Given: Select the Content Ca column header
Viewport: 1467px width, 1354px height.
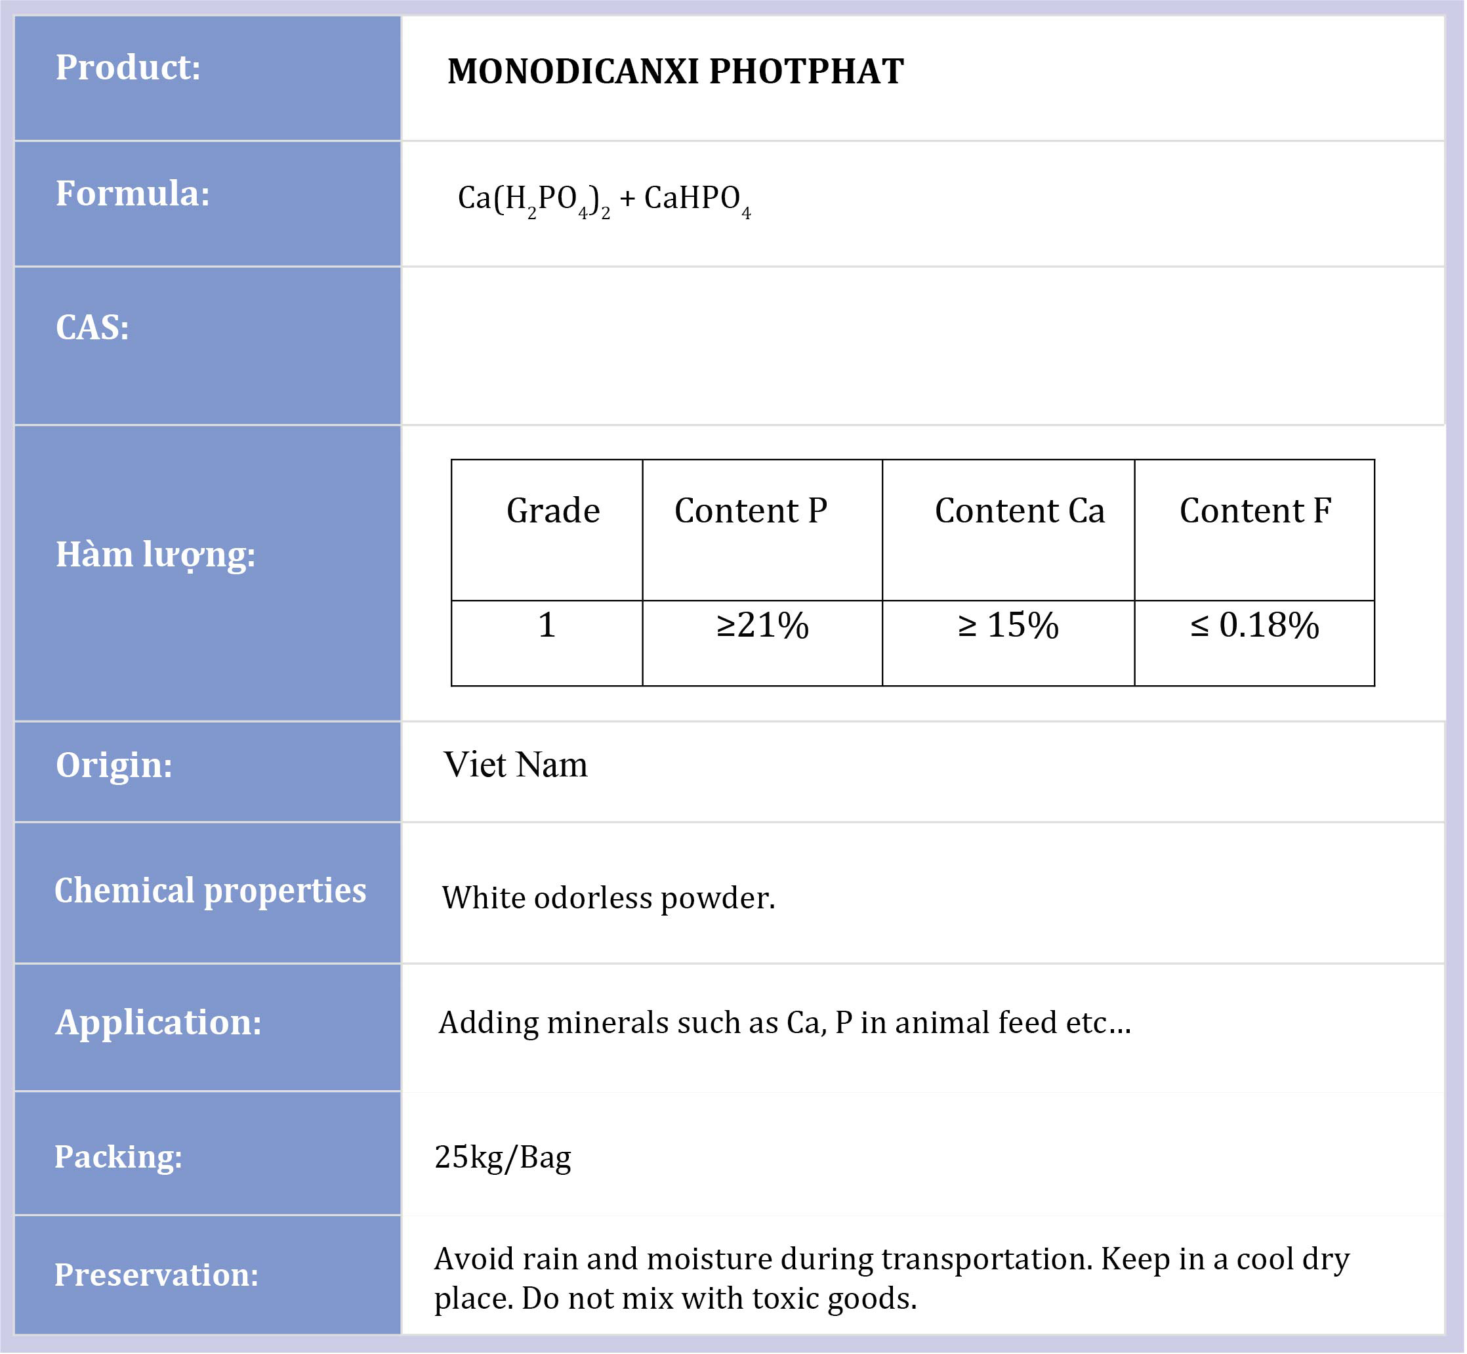Looking at the screenshot, I should point(1020,511).
